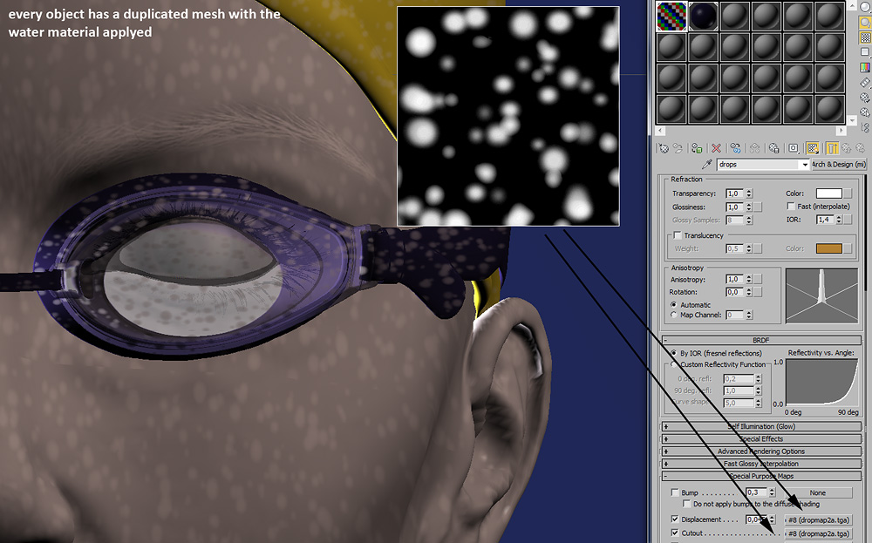Open Displacement dropmap2a.tga map button
872x543 pixels.
tap(819, 520)
